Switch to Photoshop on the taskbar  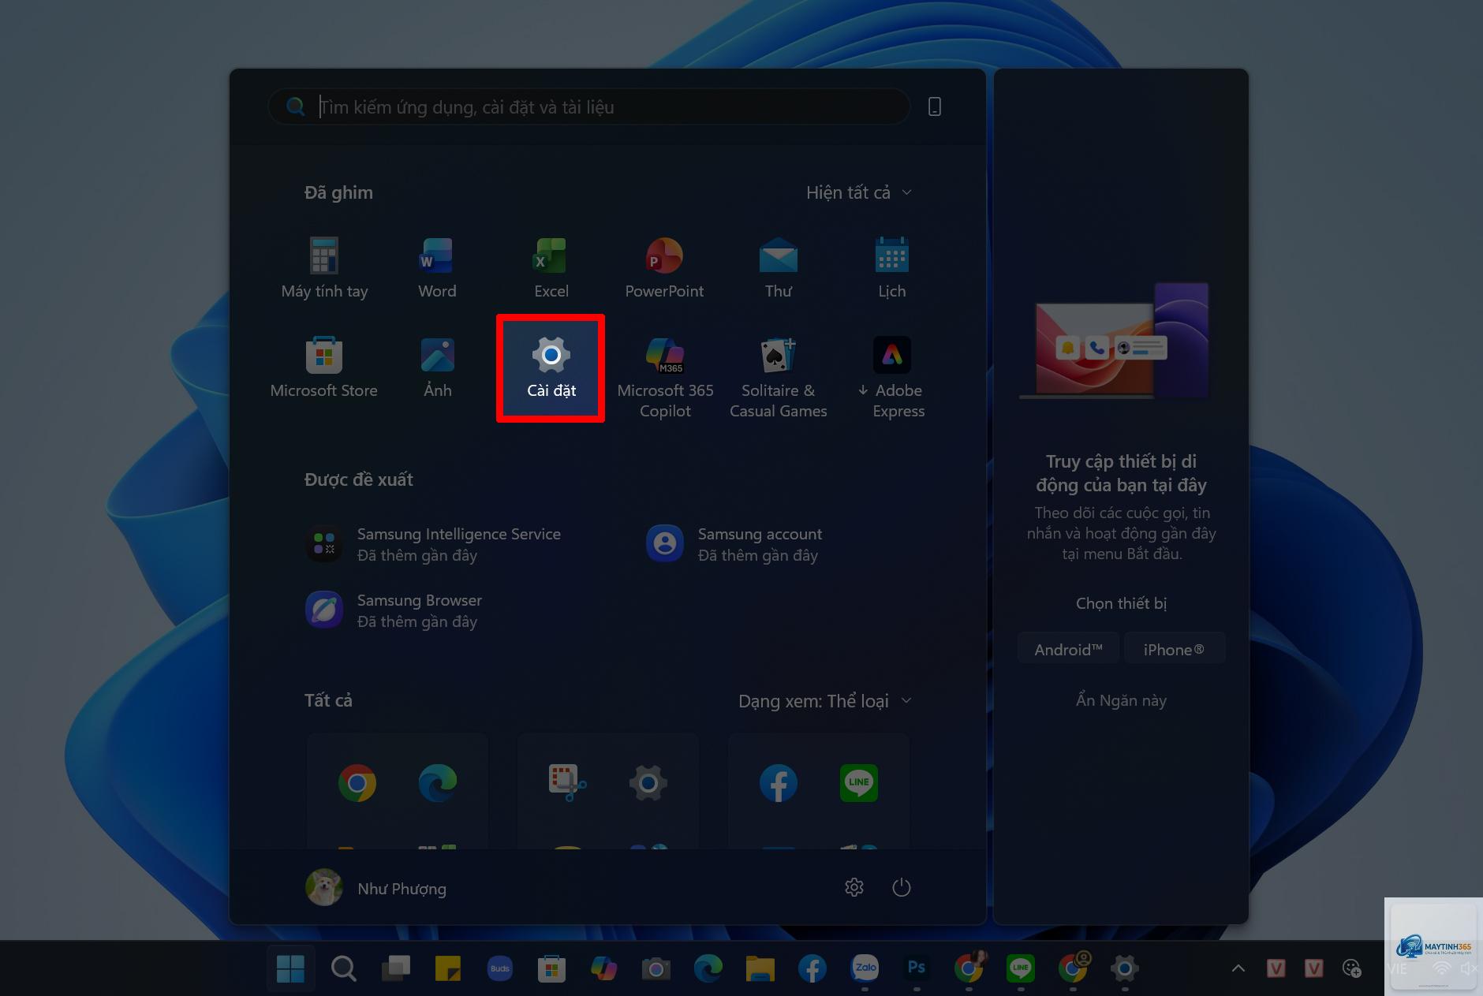(x=917, y=968)
